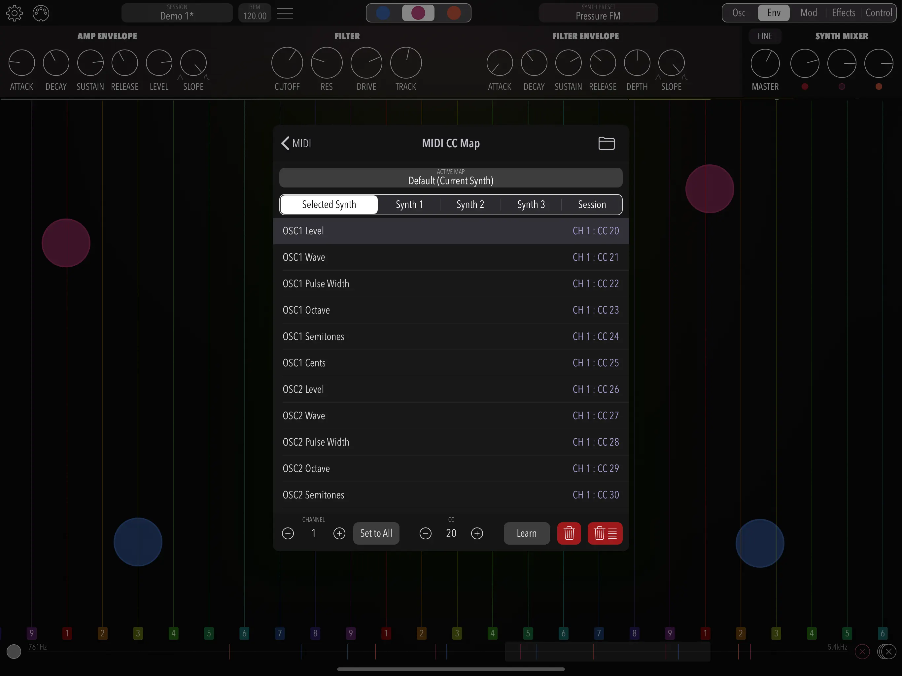Image resolution: width=902 pixels, height=676 pixels.
Task: Select the orange synth voice
Action: point(454,13)
